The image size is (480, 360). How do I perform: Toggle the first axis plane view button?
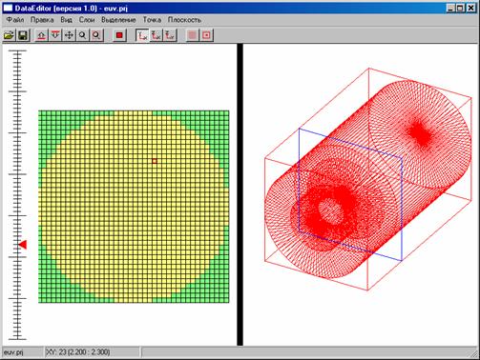[x=142, y=35]
